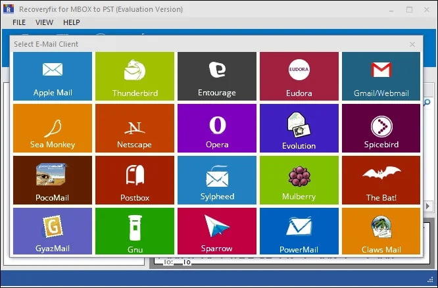Viewport: 438px width, 288px height.
Task: Pick the Sylpheed client tile
Action: 217,180
